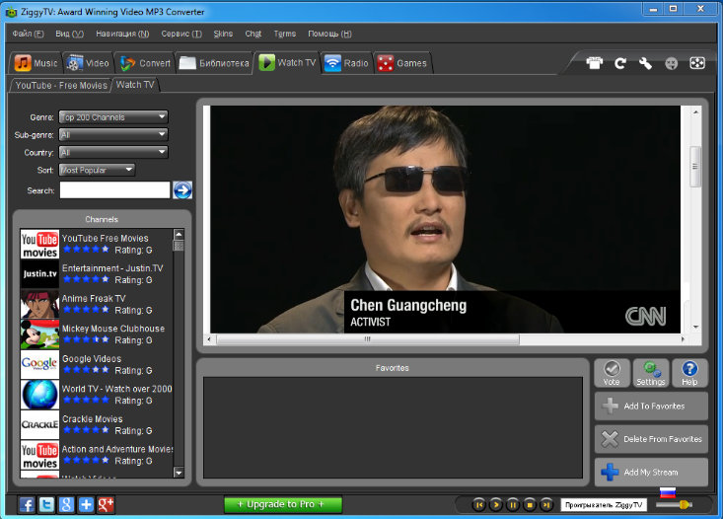Click the volume slider handle
The width and height of the screenshot is (723, 519).
tap(686, 505)
